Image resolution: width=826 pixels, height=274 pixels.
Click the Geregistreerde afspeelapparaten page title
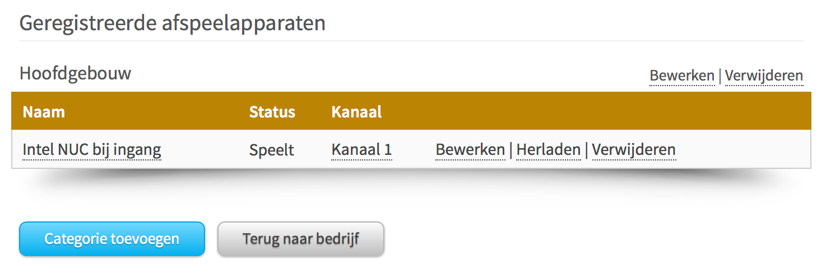[x=172, y=23]
